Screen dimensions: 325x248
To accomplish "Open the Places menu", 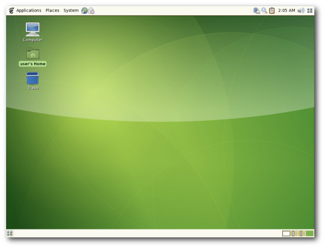I will click(53, 10).
